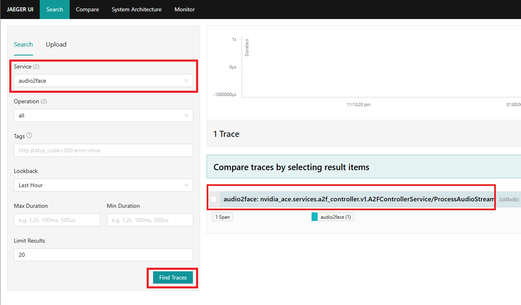The image size is (521, 305).
Task: Click into the Max Duration field
Action: (57, 220)
